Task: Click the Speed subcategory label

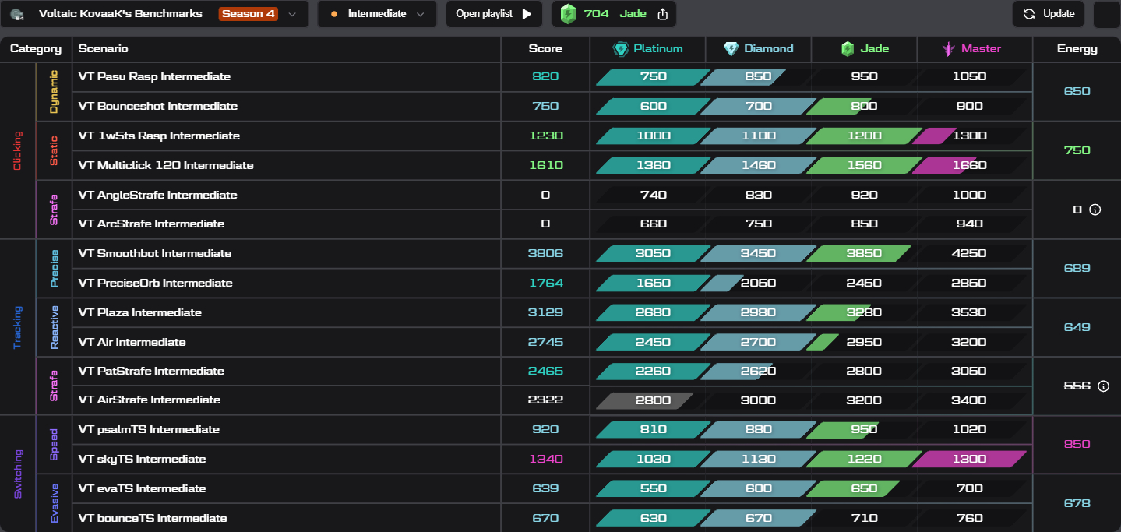Action: (x=54, y=445)
